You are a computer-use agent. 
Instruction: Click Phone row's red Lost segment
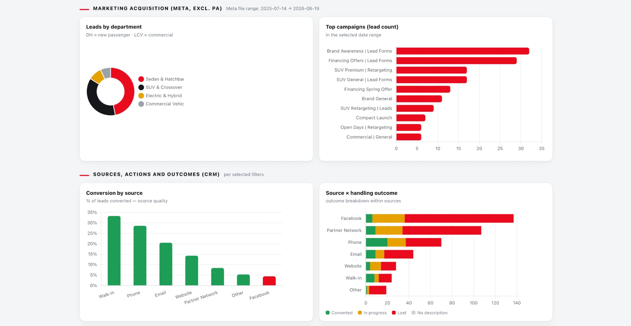point(424,242)
